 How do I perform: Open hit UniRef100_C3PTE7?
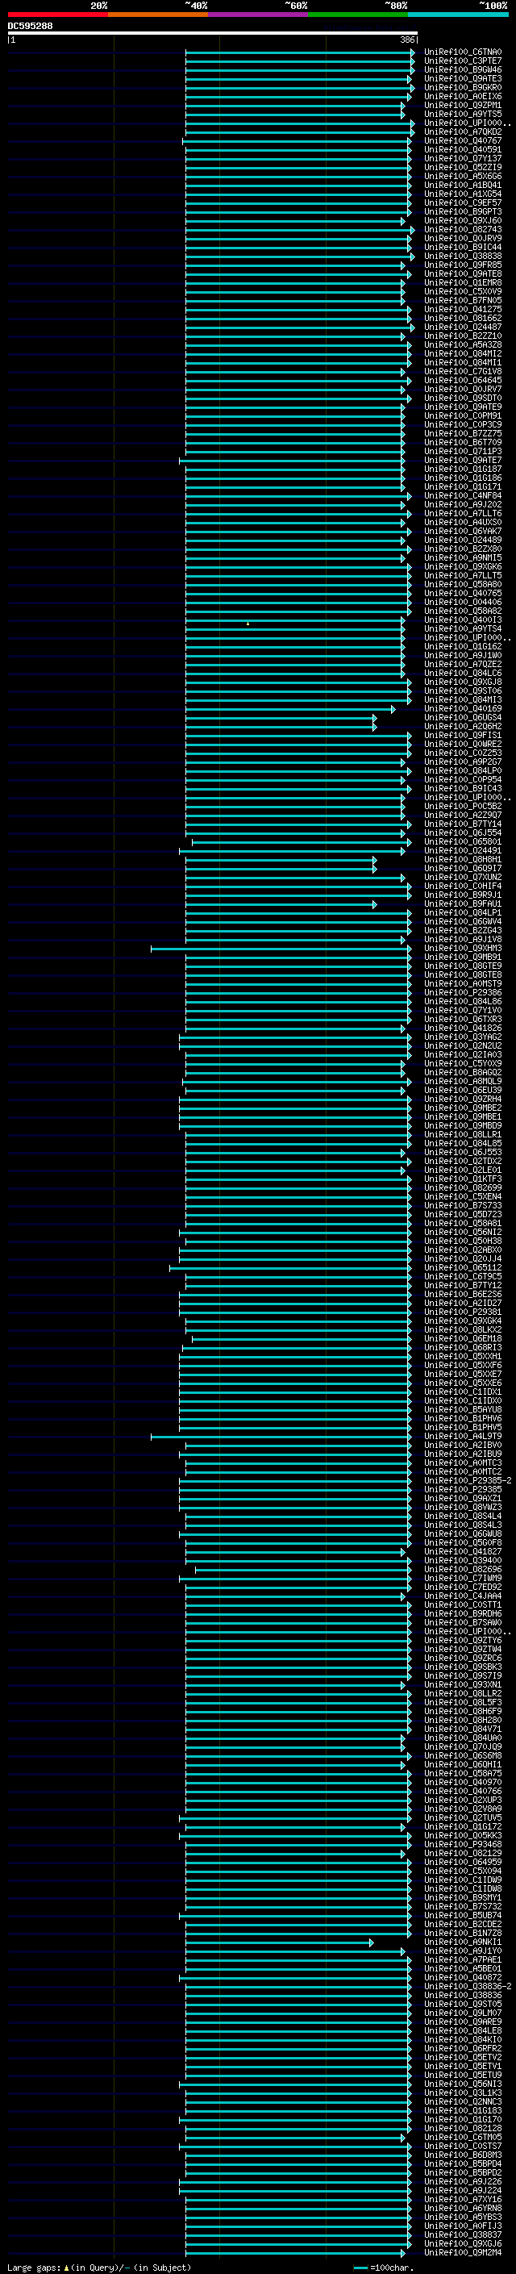tap(463, 61)
